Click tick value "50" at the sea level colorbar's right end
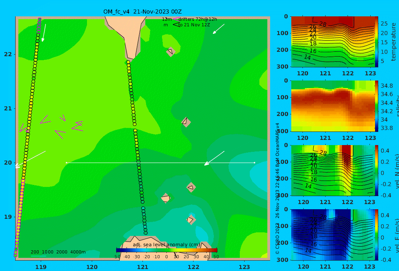The width and height of the screenshot is (399, 271). coord(216,257)
